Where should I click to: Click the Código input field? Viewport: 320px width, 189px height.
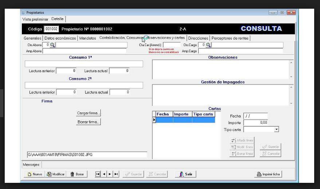(51, 29)
